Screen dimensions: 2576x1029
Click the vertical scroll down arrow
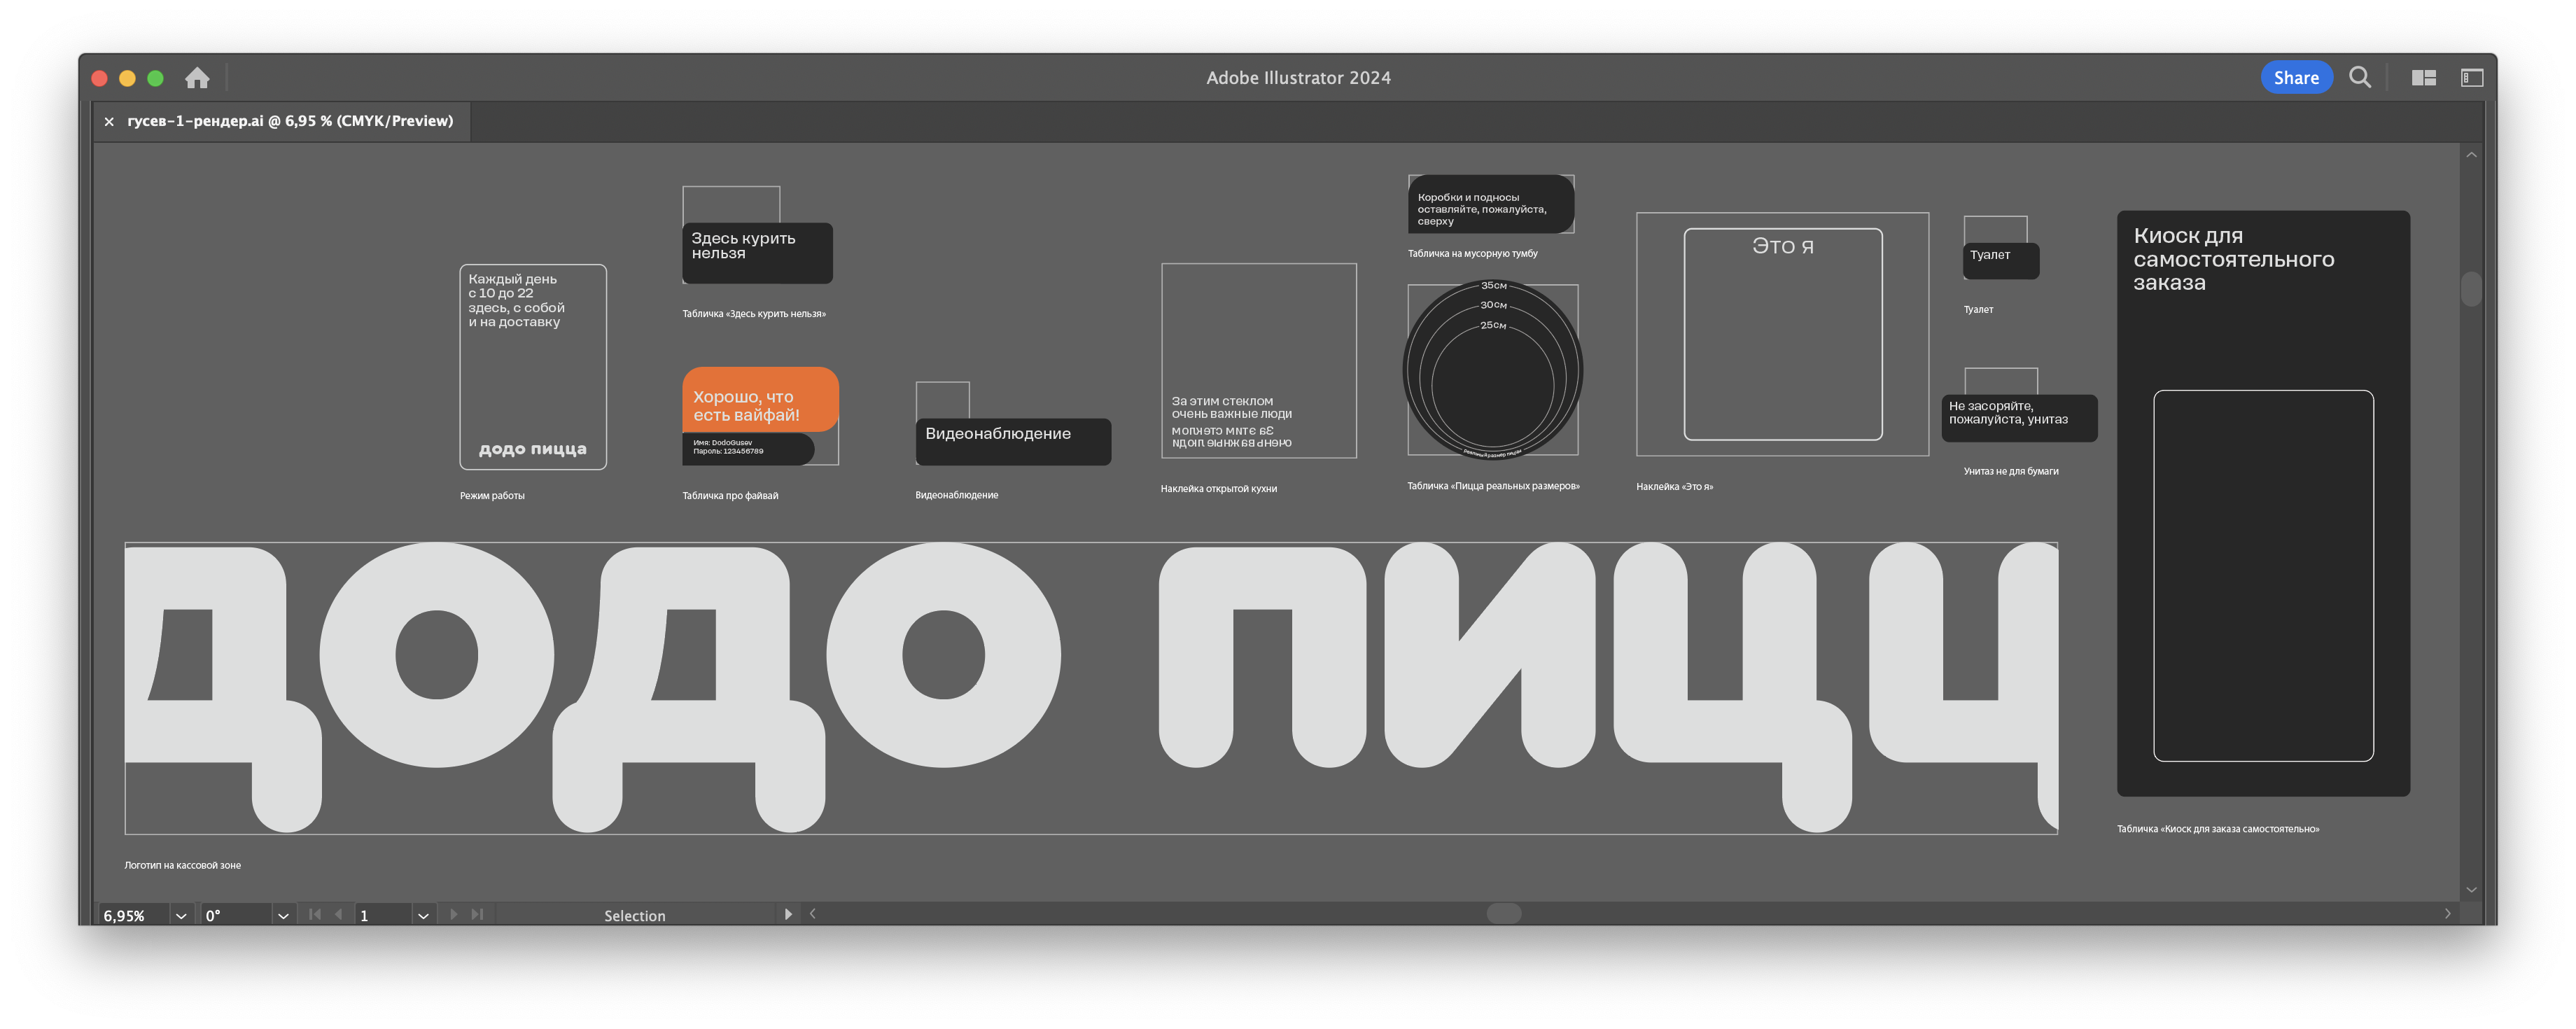pos(2471,890)
